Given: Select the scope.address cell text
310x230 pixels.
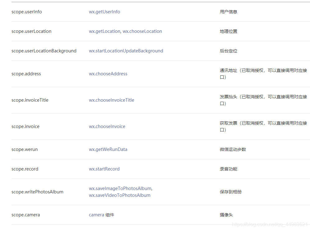Looking at the screenshot, I should 26,74.
